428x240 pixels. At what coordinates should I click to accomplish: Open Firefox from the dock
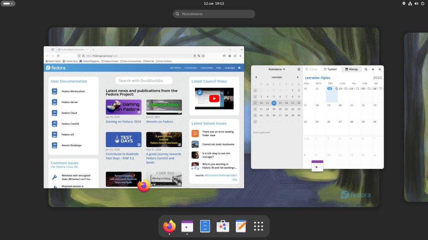coord(169,226)
